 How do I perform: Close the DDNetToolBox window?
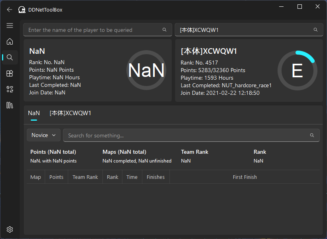click(x=317, y=7)
